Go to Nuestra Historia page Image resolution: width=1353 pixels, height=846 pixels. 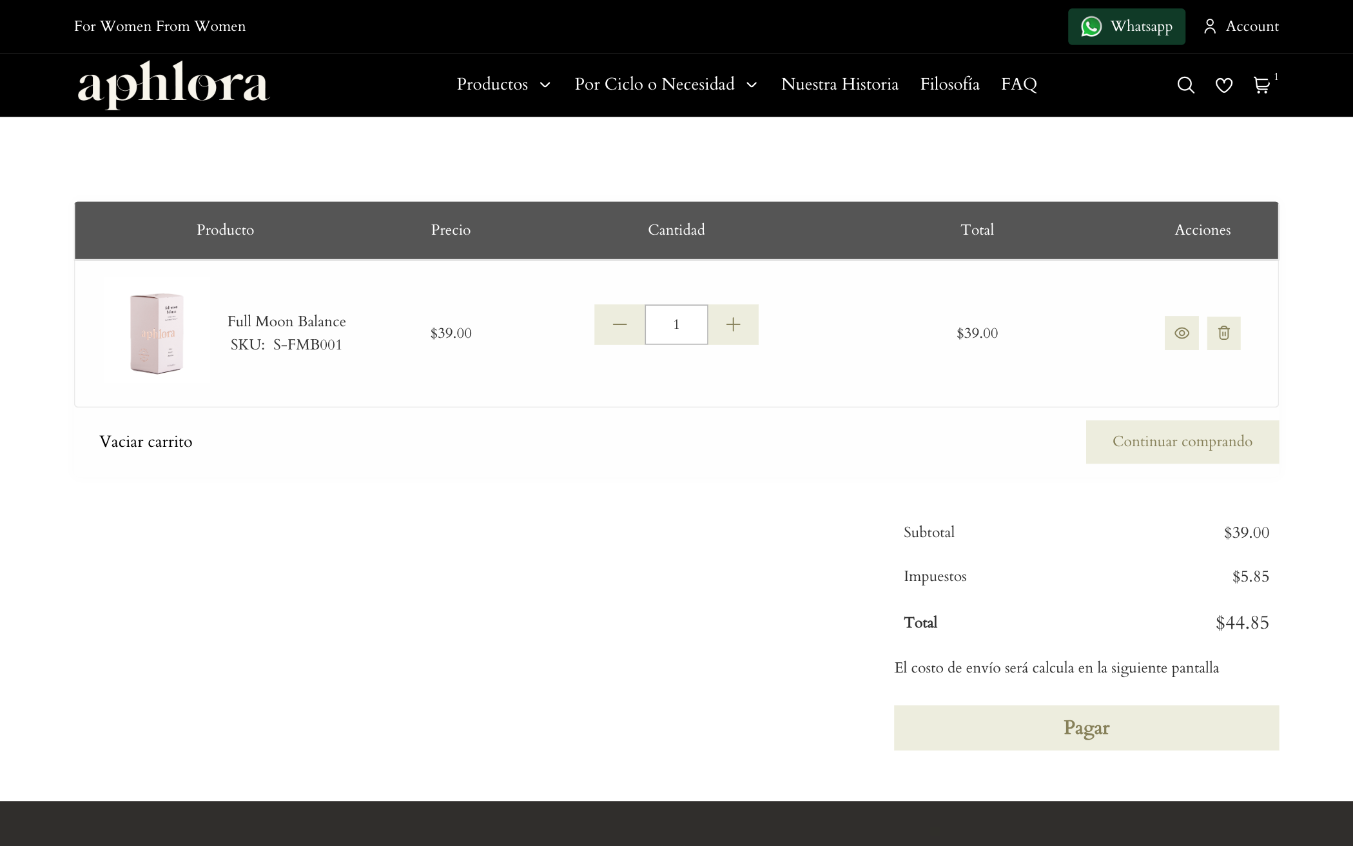(x=839, y=84)
